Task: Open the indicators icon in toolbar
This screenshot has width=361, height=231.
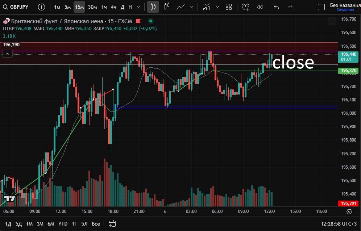Action: (206, 7)
